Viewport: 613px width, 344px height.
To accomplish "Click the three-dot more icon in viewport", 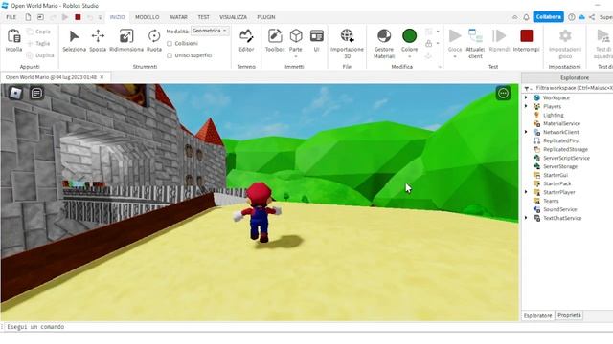I will [503, 94].
